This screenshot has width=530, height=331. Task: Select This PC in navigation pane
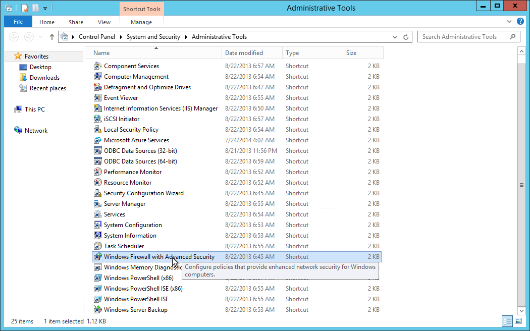click(34, 109)
